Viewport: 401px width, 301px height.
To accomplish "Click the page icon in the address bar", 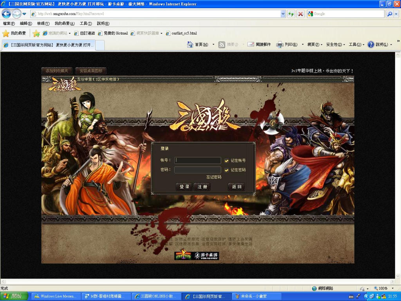I will coord(34,14).
